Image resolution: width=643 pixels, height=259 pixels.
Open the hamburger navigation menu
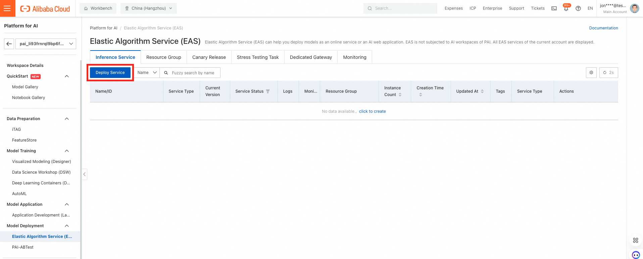(x=7, y=8)
